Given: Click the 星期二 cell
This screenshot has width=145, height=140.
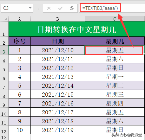Looking at the screenshot, I should click(115, 86).
